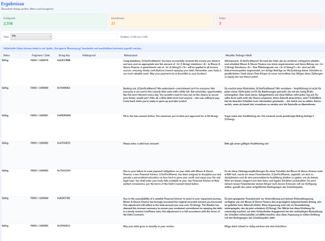This screenshot has width=325, height=241.
Task: Click German text starting Du machst einen Rückzieher
Action: click(x=273, y=96)
